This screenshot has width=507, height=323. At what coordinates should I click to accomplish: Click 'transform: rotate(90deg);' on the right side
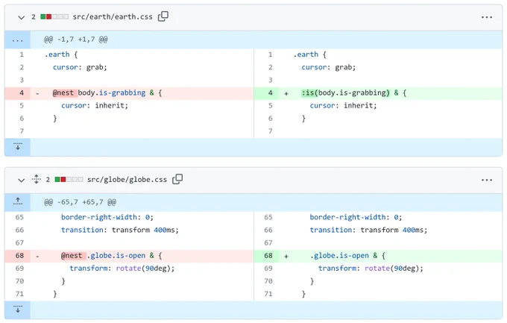pos(371,269)
